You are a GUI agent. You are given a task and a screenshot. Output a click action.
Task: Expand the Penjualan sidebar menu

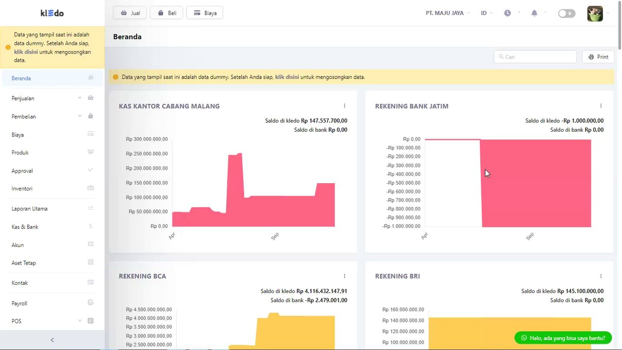point(52,98)
